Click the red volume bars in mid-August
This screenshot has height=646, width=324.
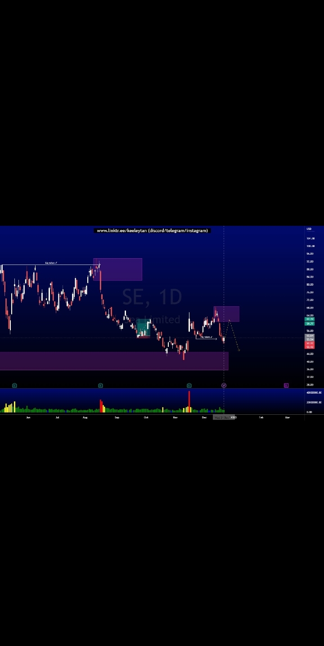(x=101, y=406)
